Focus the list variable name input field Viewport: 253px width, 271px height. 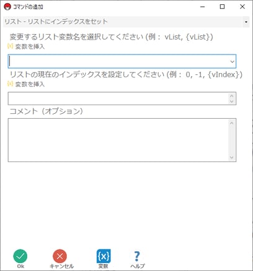pos(122,61)
